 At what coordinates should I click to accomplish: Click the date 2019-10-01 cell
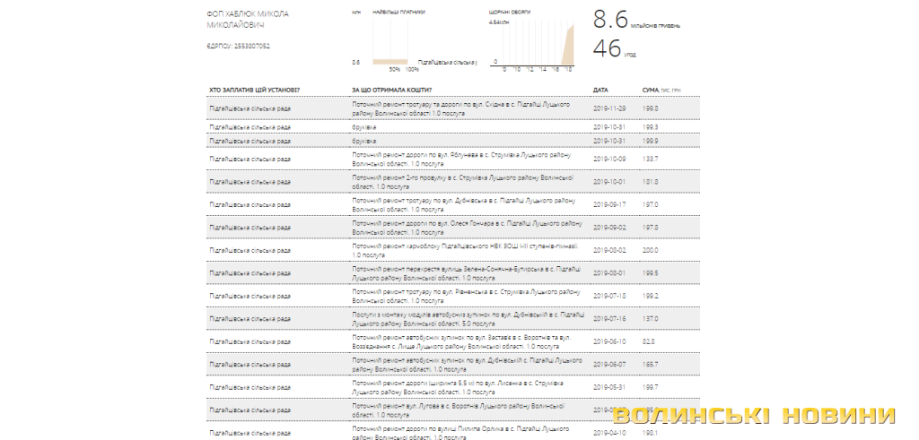tap(608, 181)
